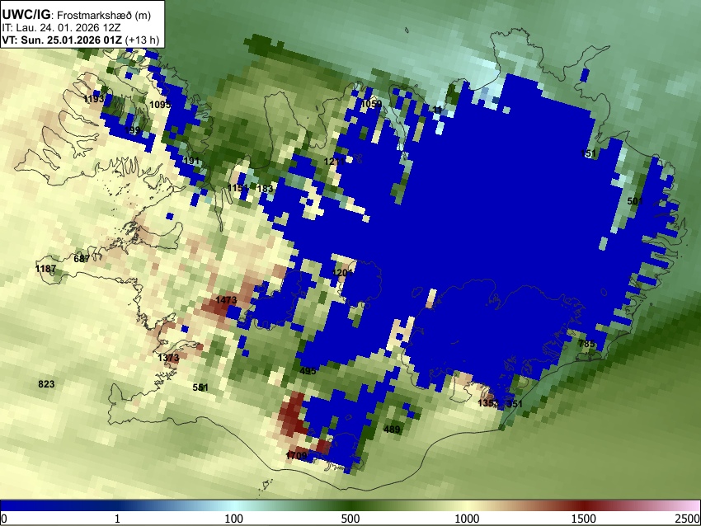Click the 489 value on the map
701x526 pixels.
pyautogui.click(x=392, y=430)
